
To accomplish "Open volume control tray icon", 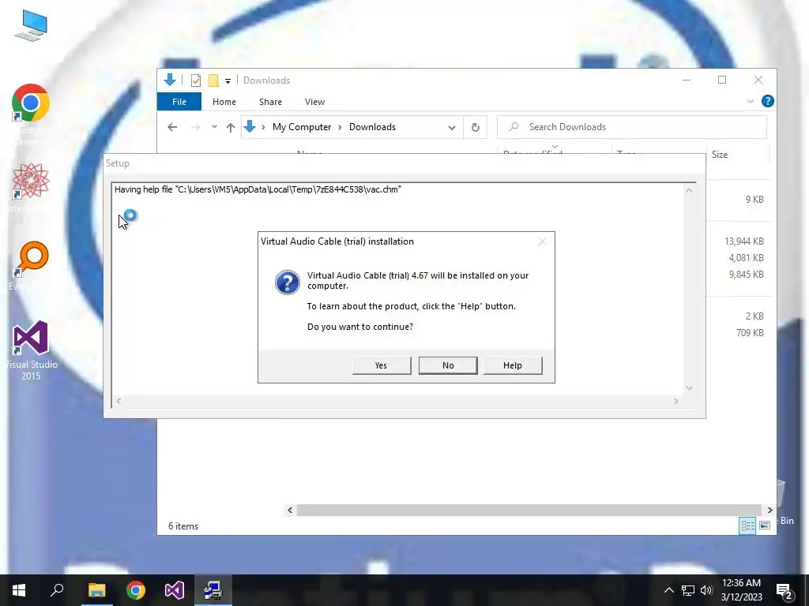I will point(706,590).
